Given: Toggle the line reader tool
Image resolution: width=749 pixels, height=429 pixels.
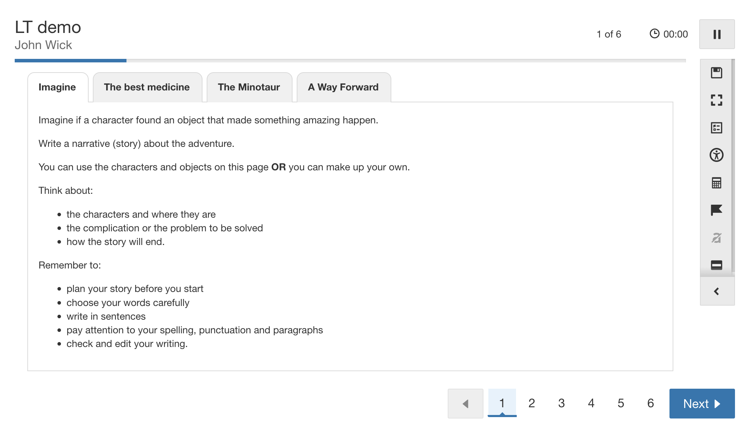Looking at the screenshot, I should (716, 265).
